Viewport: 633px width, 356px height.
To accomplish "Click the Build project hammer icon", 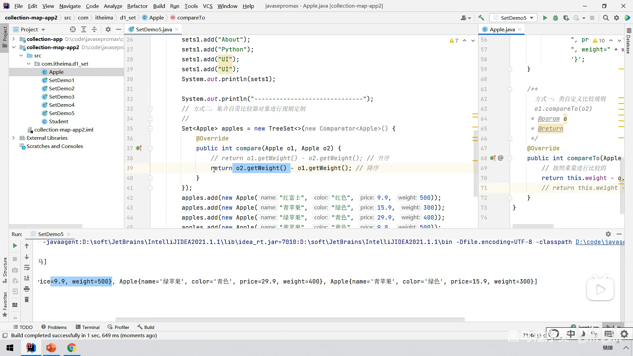I will tap(481, 18).
